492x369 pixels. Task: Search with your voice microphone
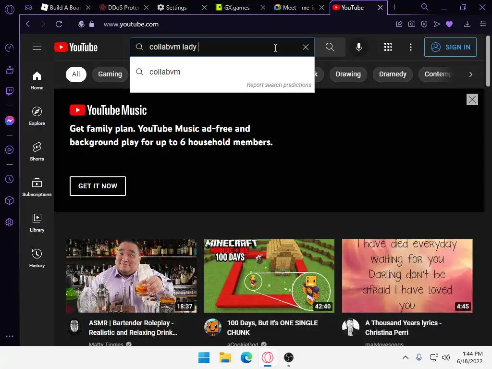tap(359, 47)
